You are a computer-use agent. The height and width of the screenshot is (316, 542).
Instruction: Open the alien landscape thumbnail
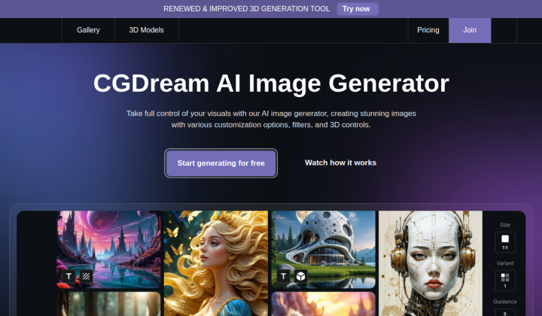coord(108,249)
